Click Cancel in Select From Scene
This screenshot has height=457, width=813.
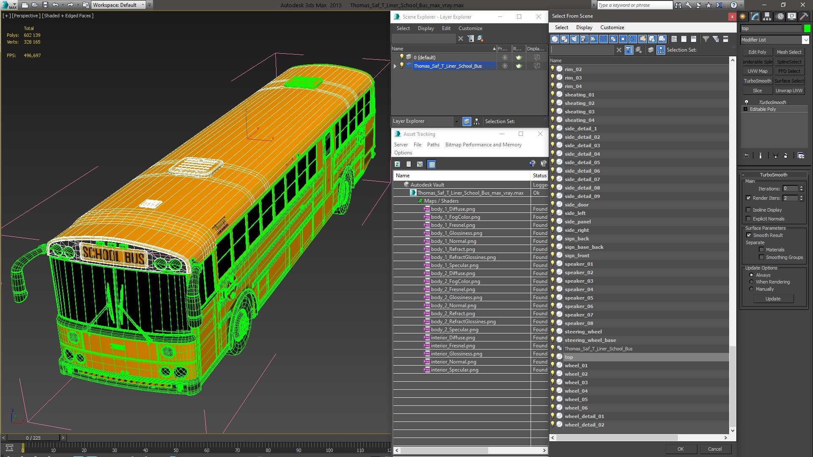click(715, 449)
